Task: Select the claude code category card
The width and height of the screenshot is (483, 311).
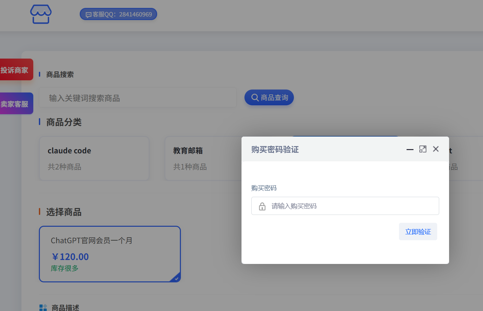Action: pyautogui.click(x=94, y=158)
